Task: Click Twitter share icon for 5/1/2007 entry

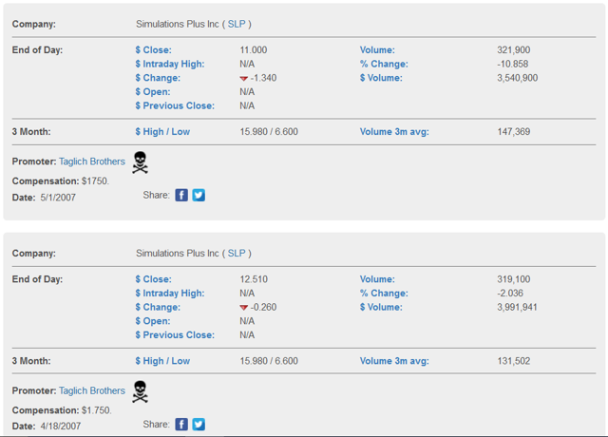Action: [x=199, y=195]
